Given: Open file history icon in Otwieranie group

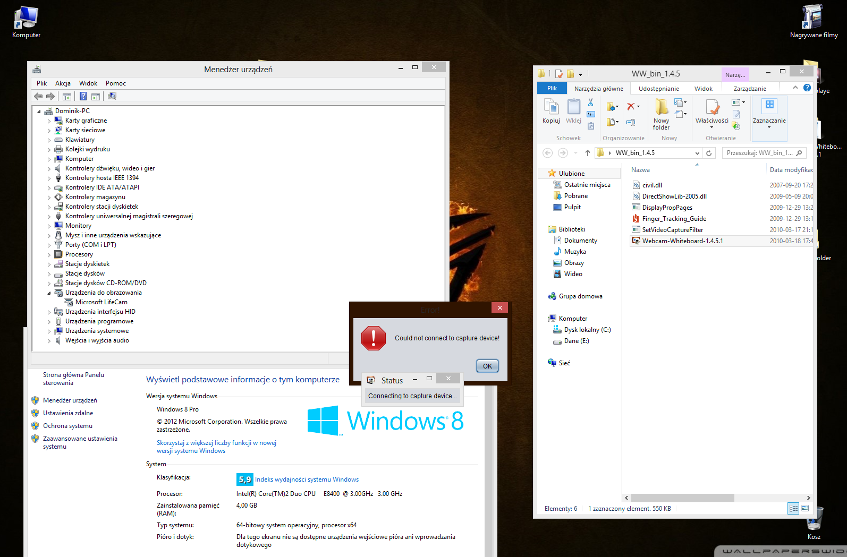Looking at the screenshot, I should click(x=736, y=126).
